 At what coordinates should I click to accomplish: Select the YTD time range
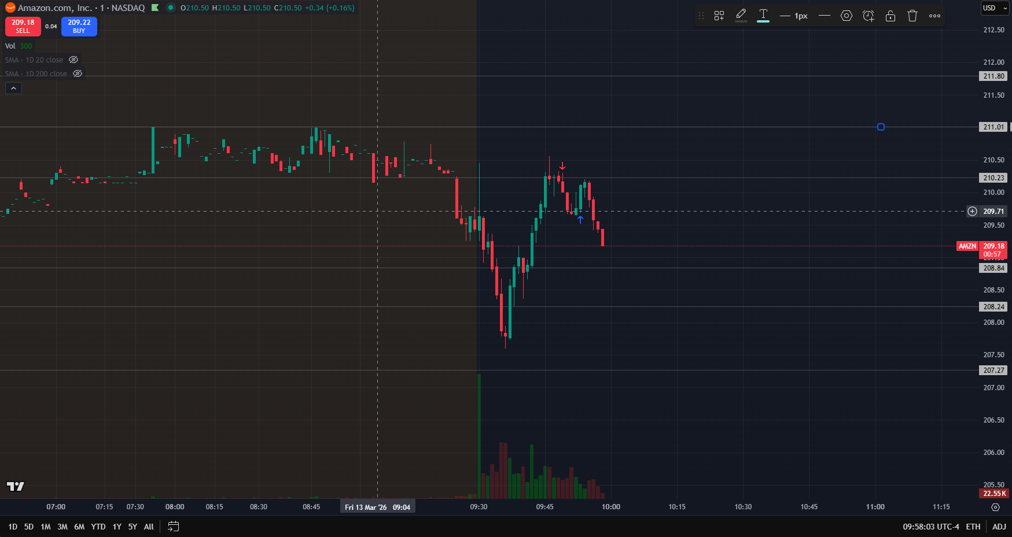point(98,527)
